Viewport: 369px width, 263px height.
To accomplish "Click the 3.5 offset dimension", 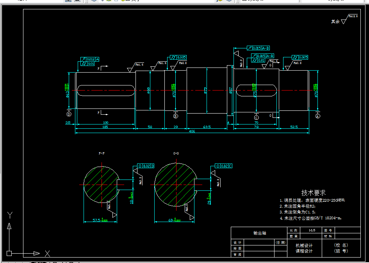I will click(68, 123).
